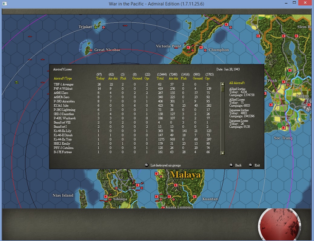Screen dimensions: 314x241
Task: Click the loss list scrollbar thumb
Action: click(222, 89)
